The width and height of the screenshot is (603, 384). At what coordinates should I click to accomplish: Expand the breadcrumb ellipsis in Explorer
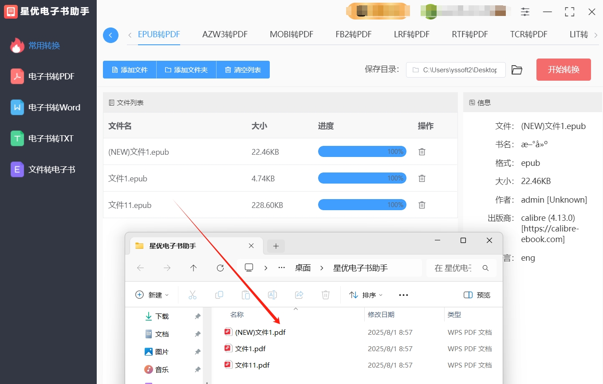(x=281, y=268)
